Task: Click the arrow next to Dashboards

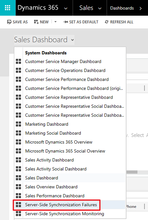Action: 140,8
